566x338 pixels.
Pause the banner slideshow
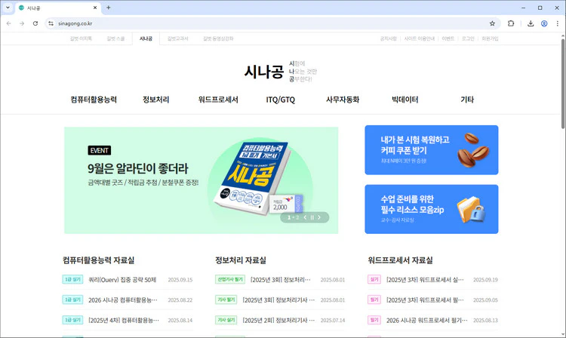(312, 217)
